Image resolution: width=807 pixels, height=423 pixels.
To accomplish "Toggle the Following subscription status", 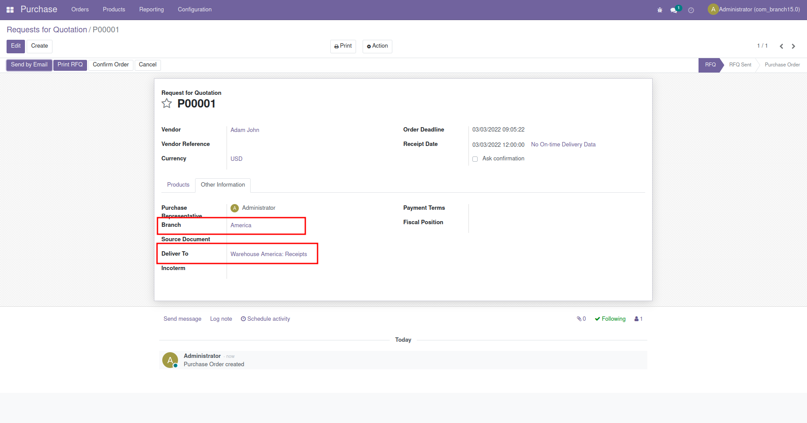I will (610, 319).
